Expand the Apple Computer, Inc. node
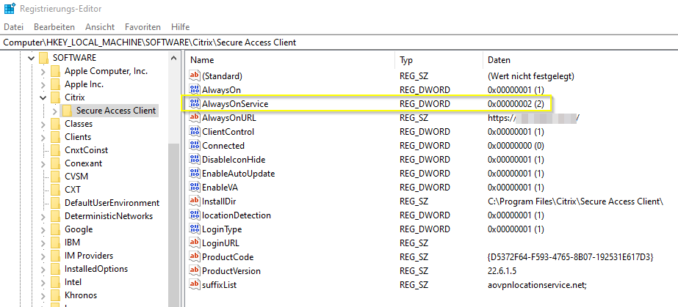Image resolution: width=678 pixels, height=307 pixels. (x=43, y=71)
